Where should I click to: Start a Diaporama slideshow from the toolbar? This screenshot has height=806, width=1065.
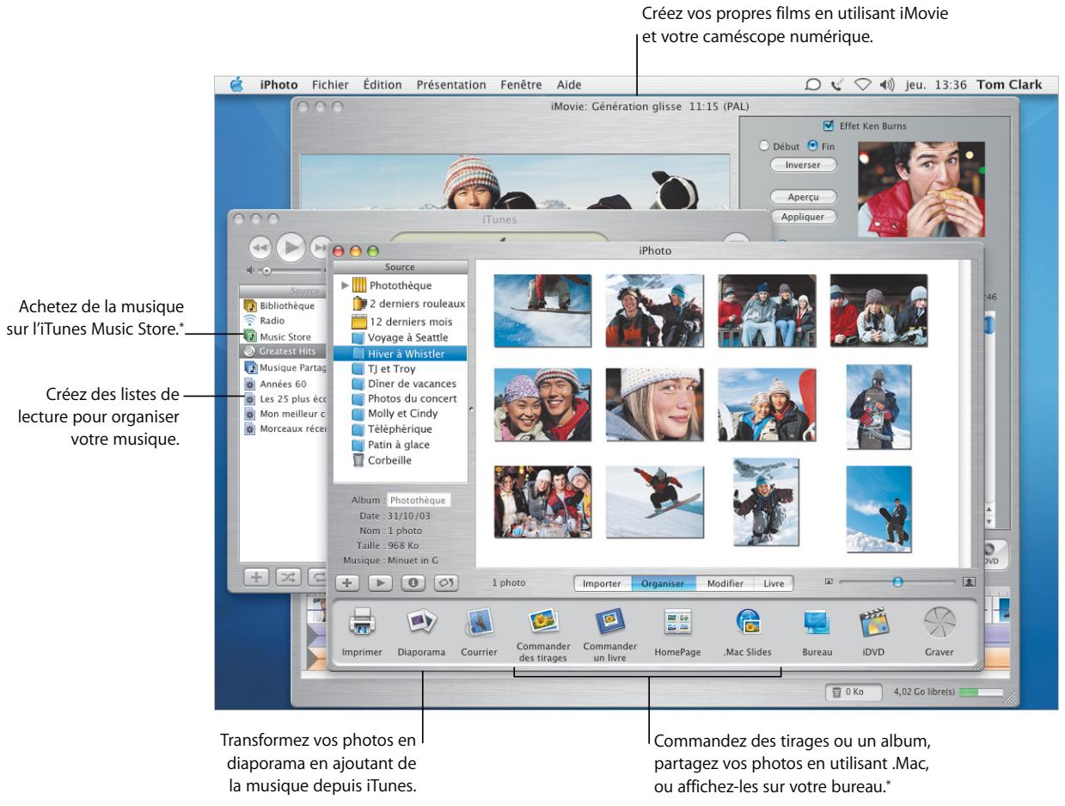[x=421, y=621]
